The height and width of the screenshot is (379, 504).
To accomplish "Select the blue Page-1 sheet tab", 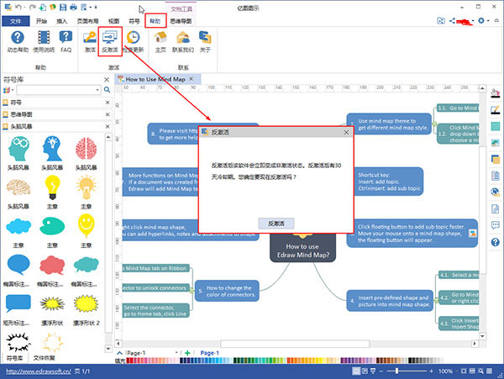I will click(209, 353).
